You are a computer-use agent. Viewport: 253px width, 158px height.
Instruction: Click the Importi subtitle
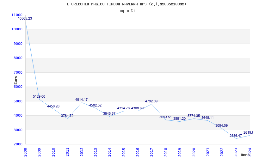[126, 11]
